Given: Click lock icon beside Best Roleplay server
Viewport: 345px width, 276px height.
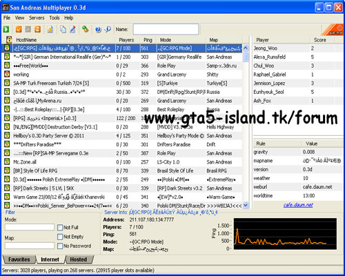Looking at the screenshot, I should click(7, 109).
